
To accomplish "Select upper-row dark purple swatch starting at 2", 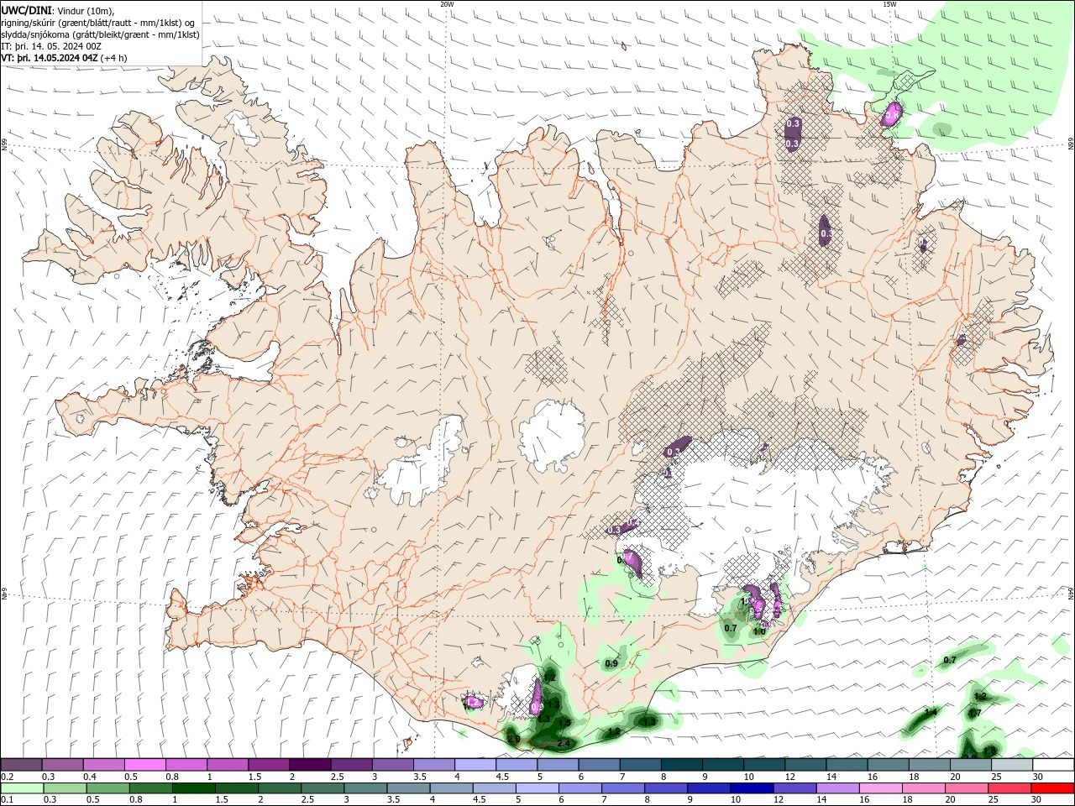I will (310, 765).
